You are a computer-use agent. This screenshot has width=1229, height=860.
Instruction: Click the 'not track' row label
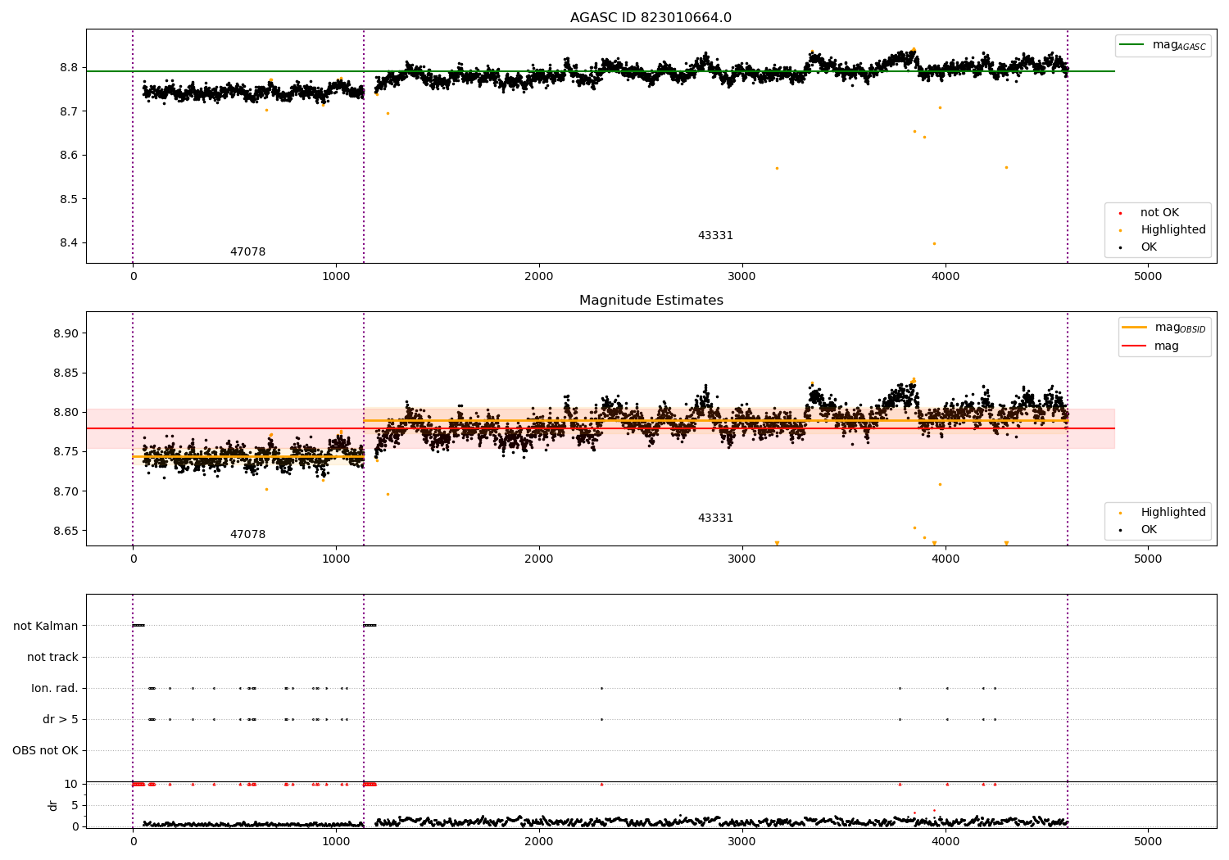click(52, 658)
